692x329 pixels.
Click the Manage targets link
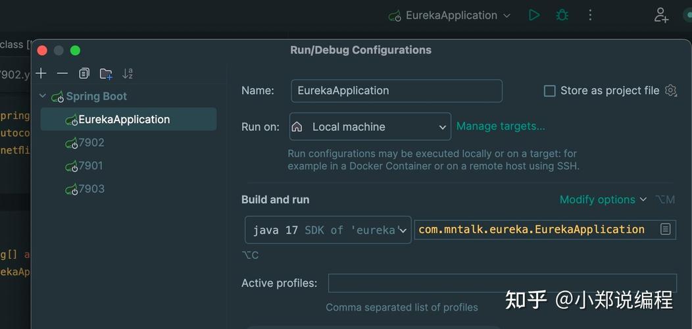pos(501,126)
